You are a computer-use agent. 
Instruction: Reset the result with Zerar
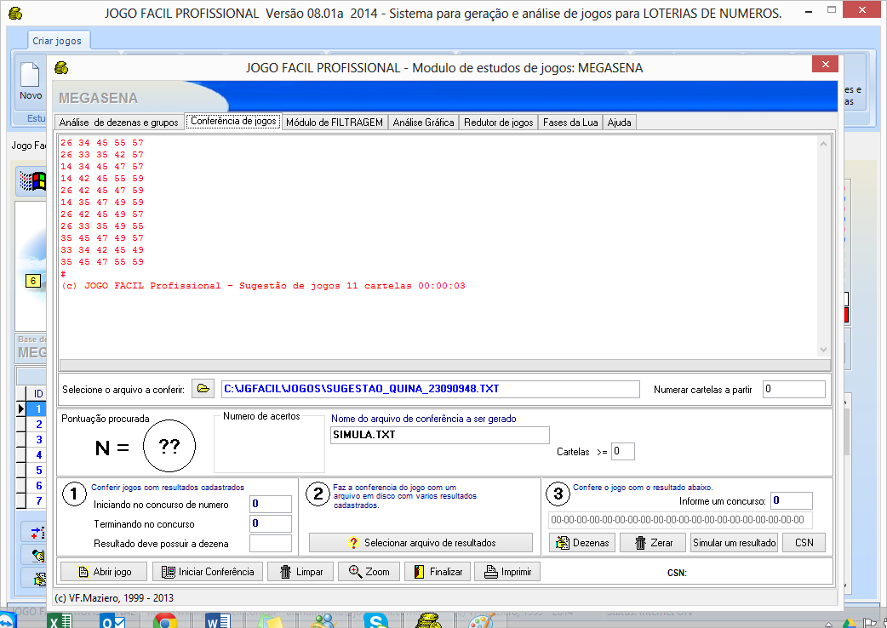coord(652,542)
